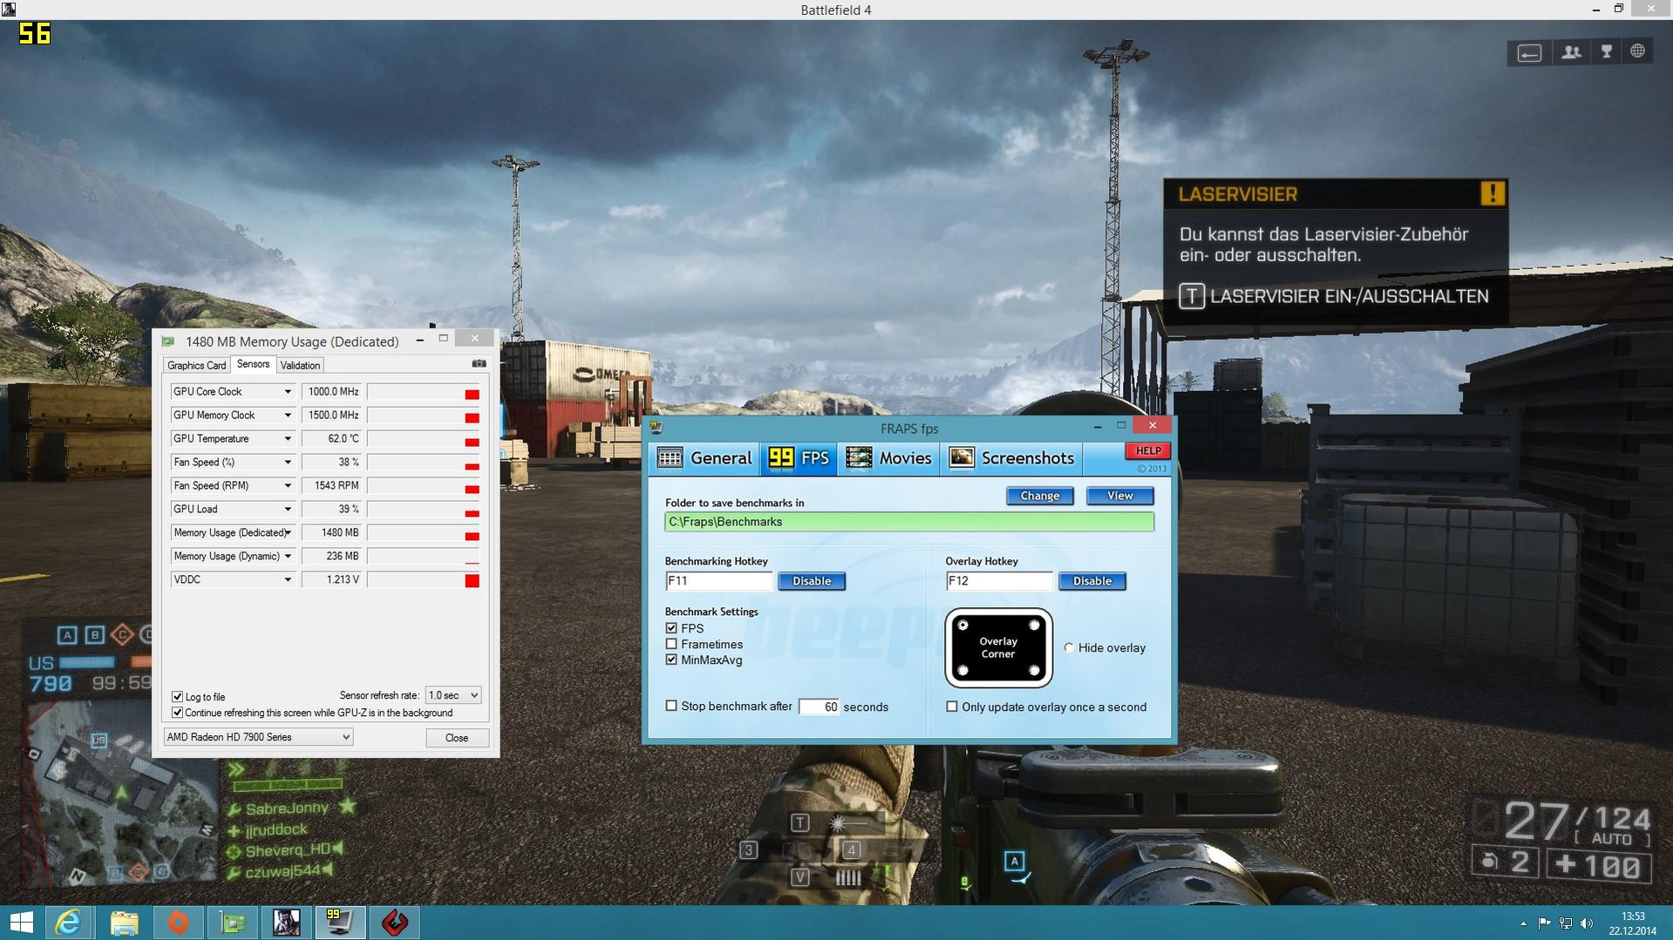Click the Action Center flag tray icon
1673x940 pixels.
click(x=1544, y=923)
